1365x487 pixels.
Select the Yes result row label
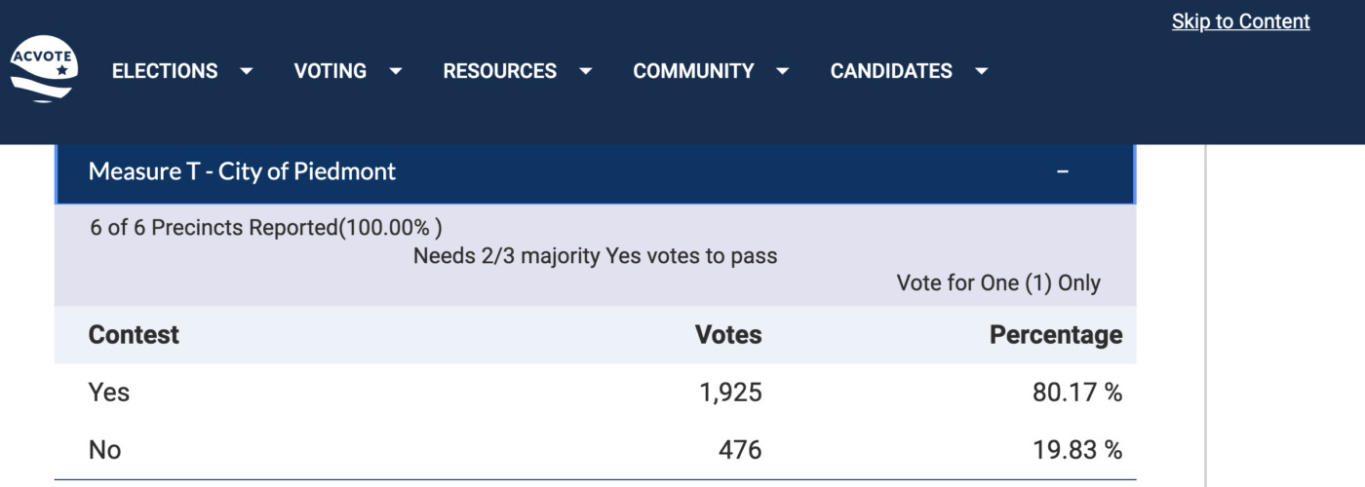tap(109, 393)
